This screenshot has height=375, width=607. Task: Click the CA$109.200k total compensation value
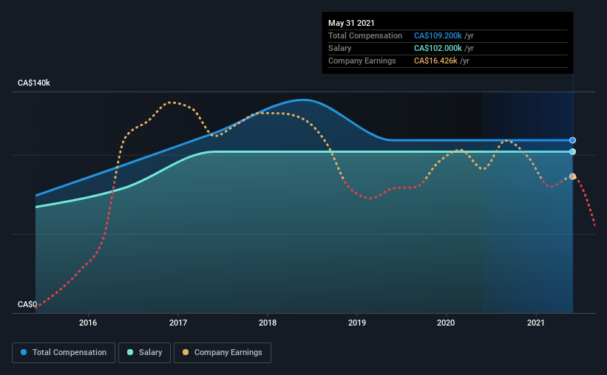point(438,35)
